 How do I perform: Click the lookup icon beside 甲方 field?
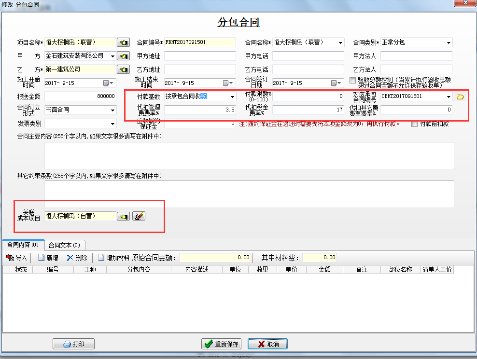click(124, 56)
